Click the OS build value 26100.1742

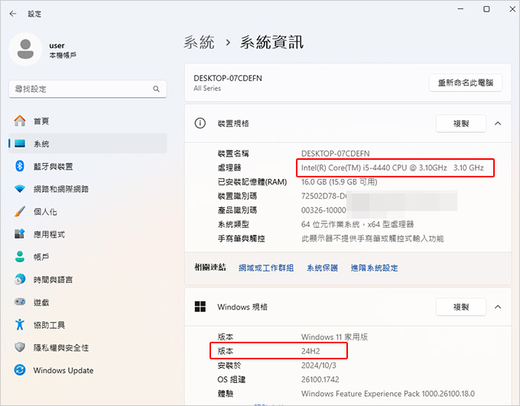click(x=320, y=379)
